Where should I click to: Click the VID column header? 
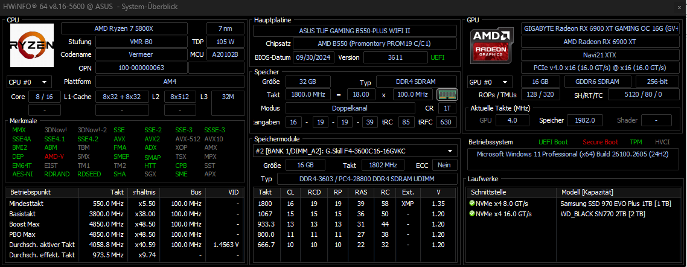224,193
